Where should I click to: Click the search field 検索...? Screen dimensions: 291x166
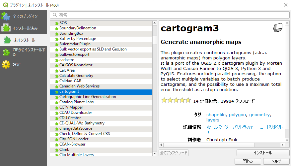click(x=170, y=15)
